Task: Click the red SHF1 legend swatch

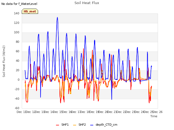Action: (x=57, y=125)
